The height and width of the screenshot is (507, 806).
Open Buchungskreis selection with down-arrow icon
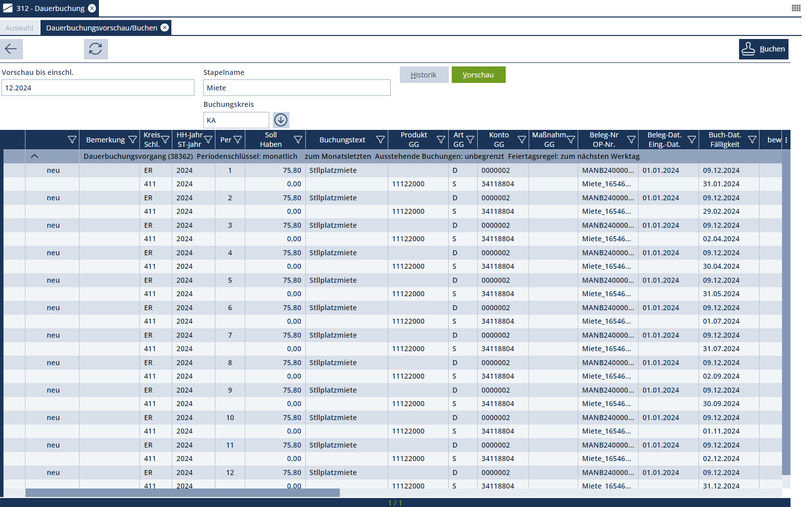[x=281, y=120]
